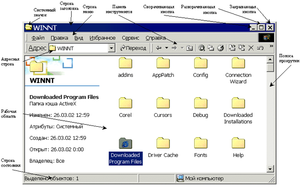
Task: Click the Move To toolbar icon
Action: click(x=232, y=48)
